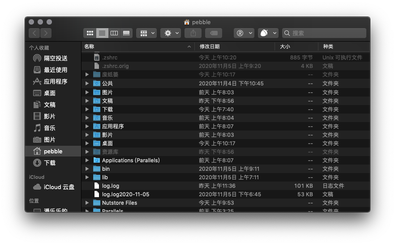
Task: Switch to icon view in toolbar
Action: (x=90, y=33)
